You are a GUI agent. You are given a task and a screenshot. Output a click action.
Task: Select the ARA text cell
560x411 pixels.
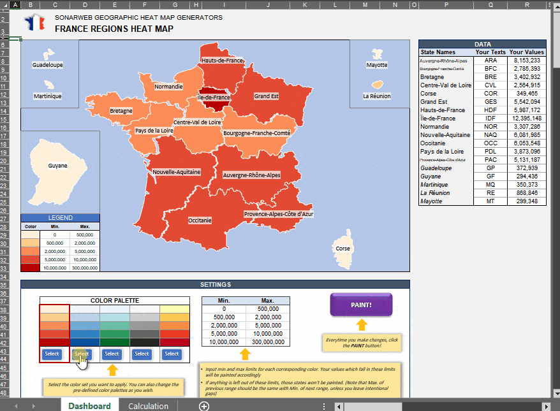tap(490, 61)
